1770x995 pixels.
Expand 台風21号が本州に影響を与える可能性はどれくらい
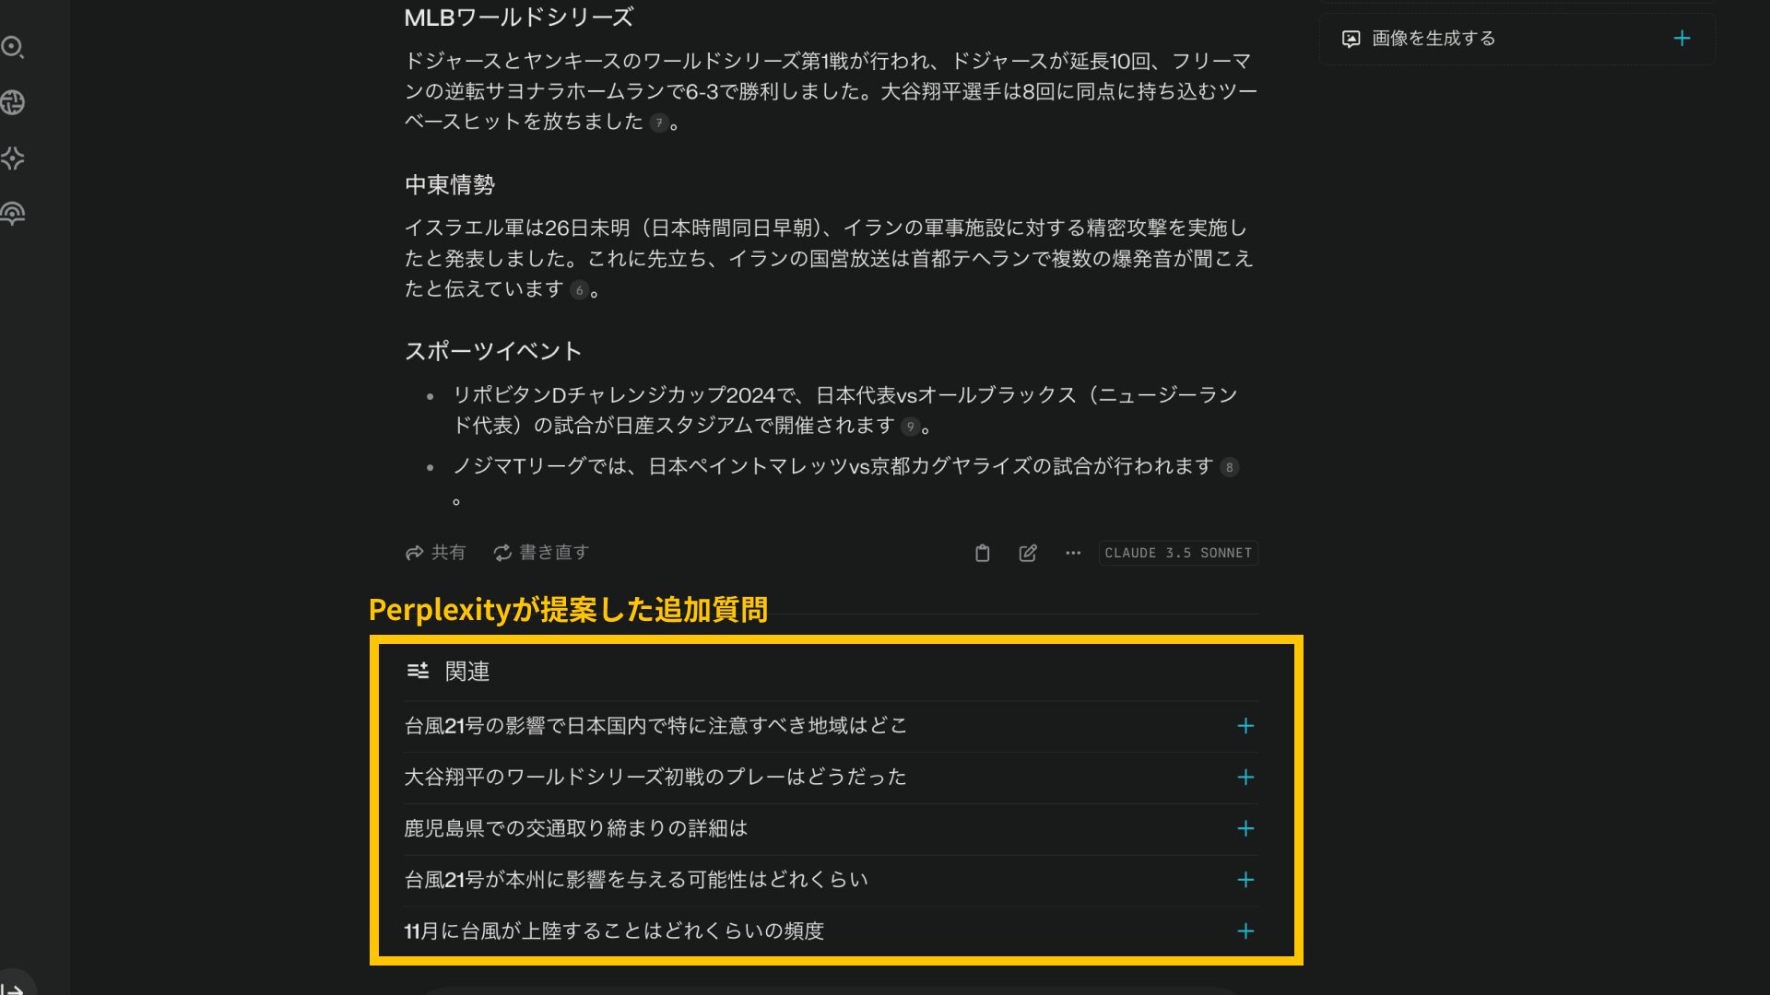(x=1245, y=878)
